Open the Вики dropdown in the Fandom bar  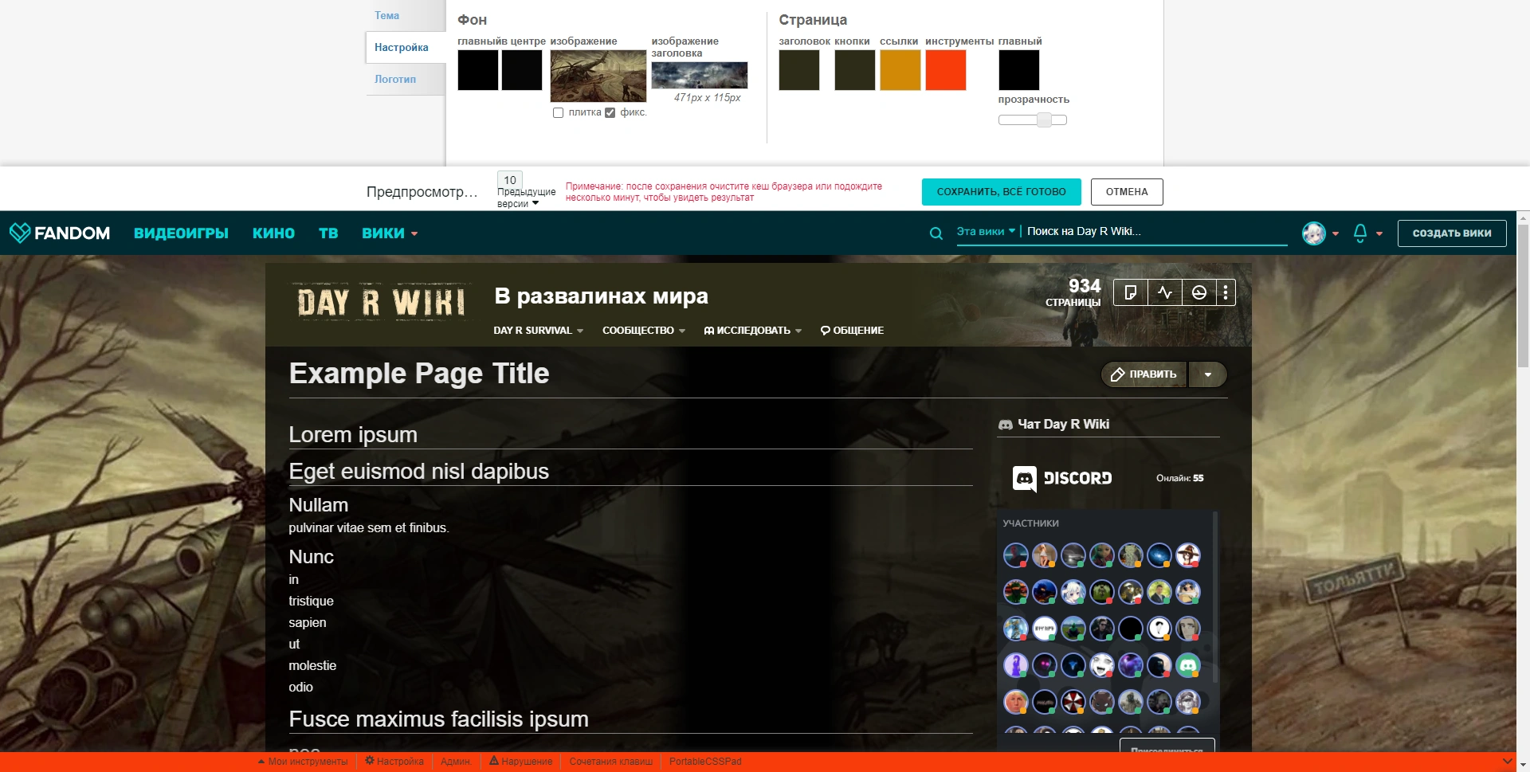390,233
